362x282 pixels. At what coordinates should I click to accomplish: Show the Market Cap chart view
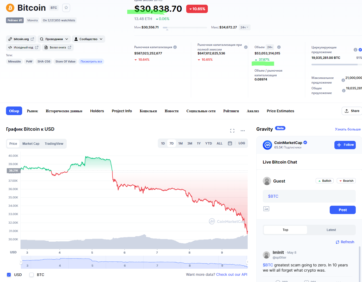click(31, 144)
